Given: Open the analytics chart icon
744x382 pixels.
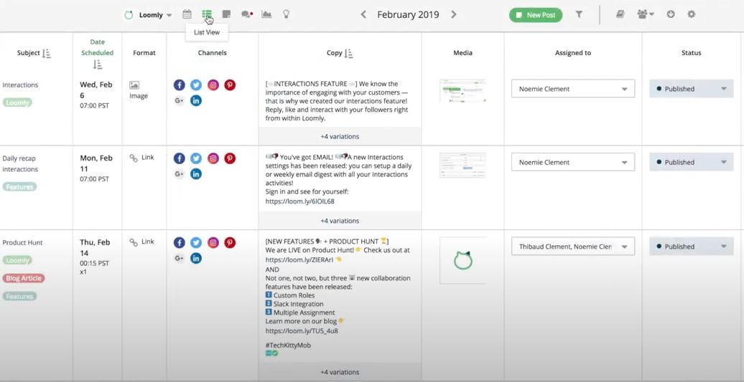Looking at the screenshot, I should (x=266, y=14).
